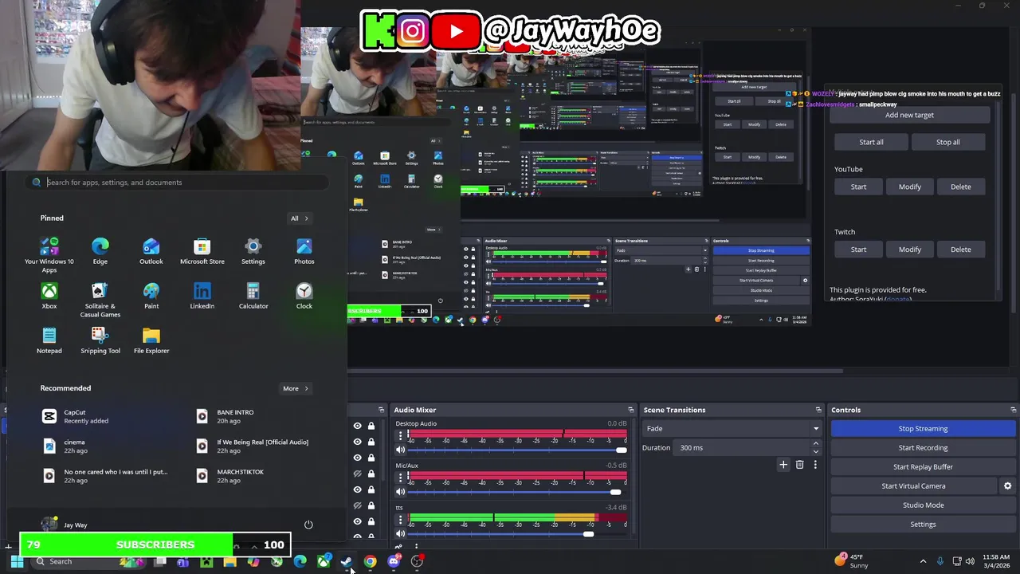This screenshot has width=1020, height=574.
Task: Start the Replay Buffer
Action: 923,466
